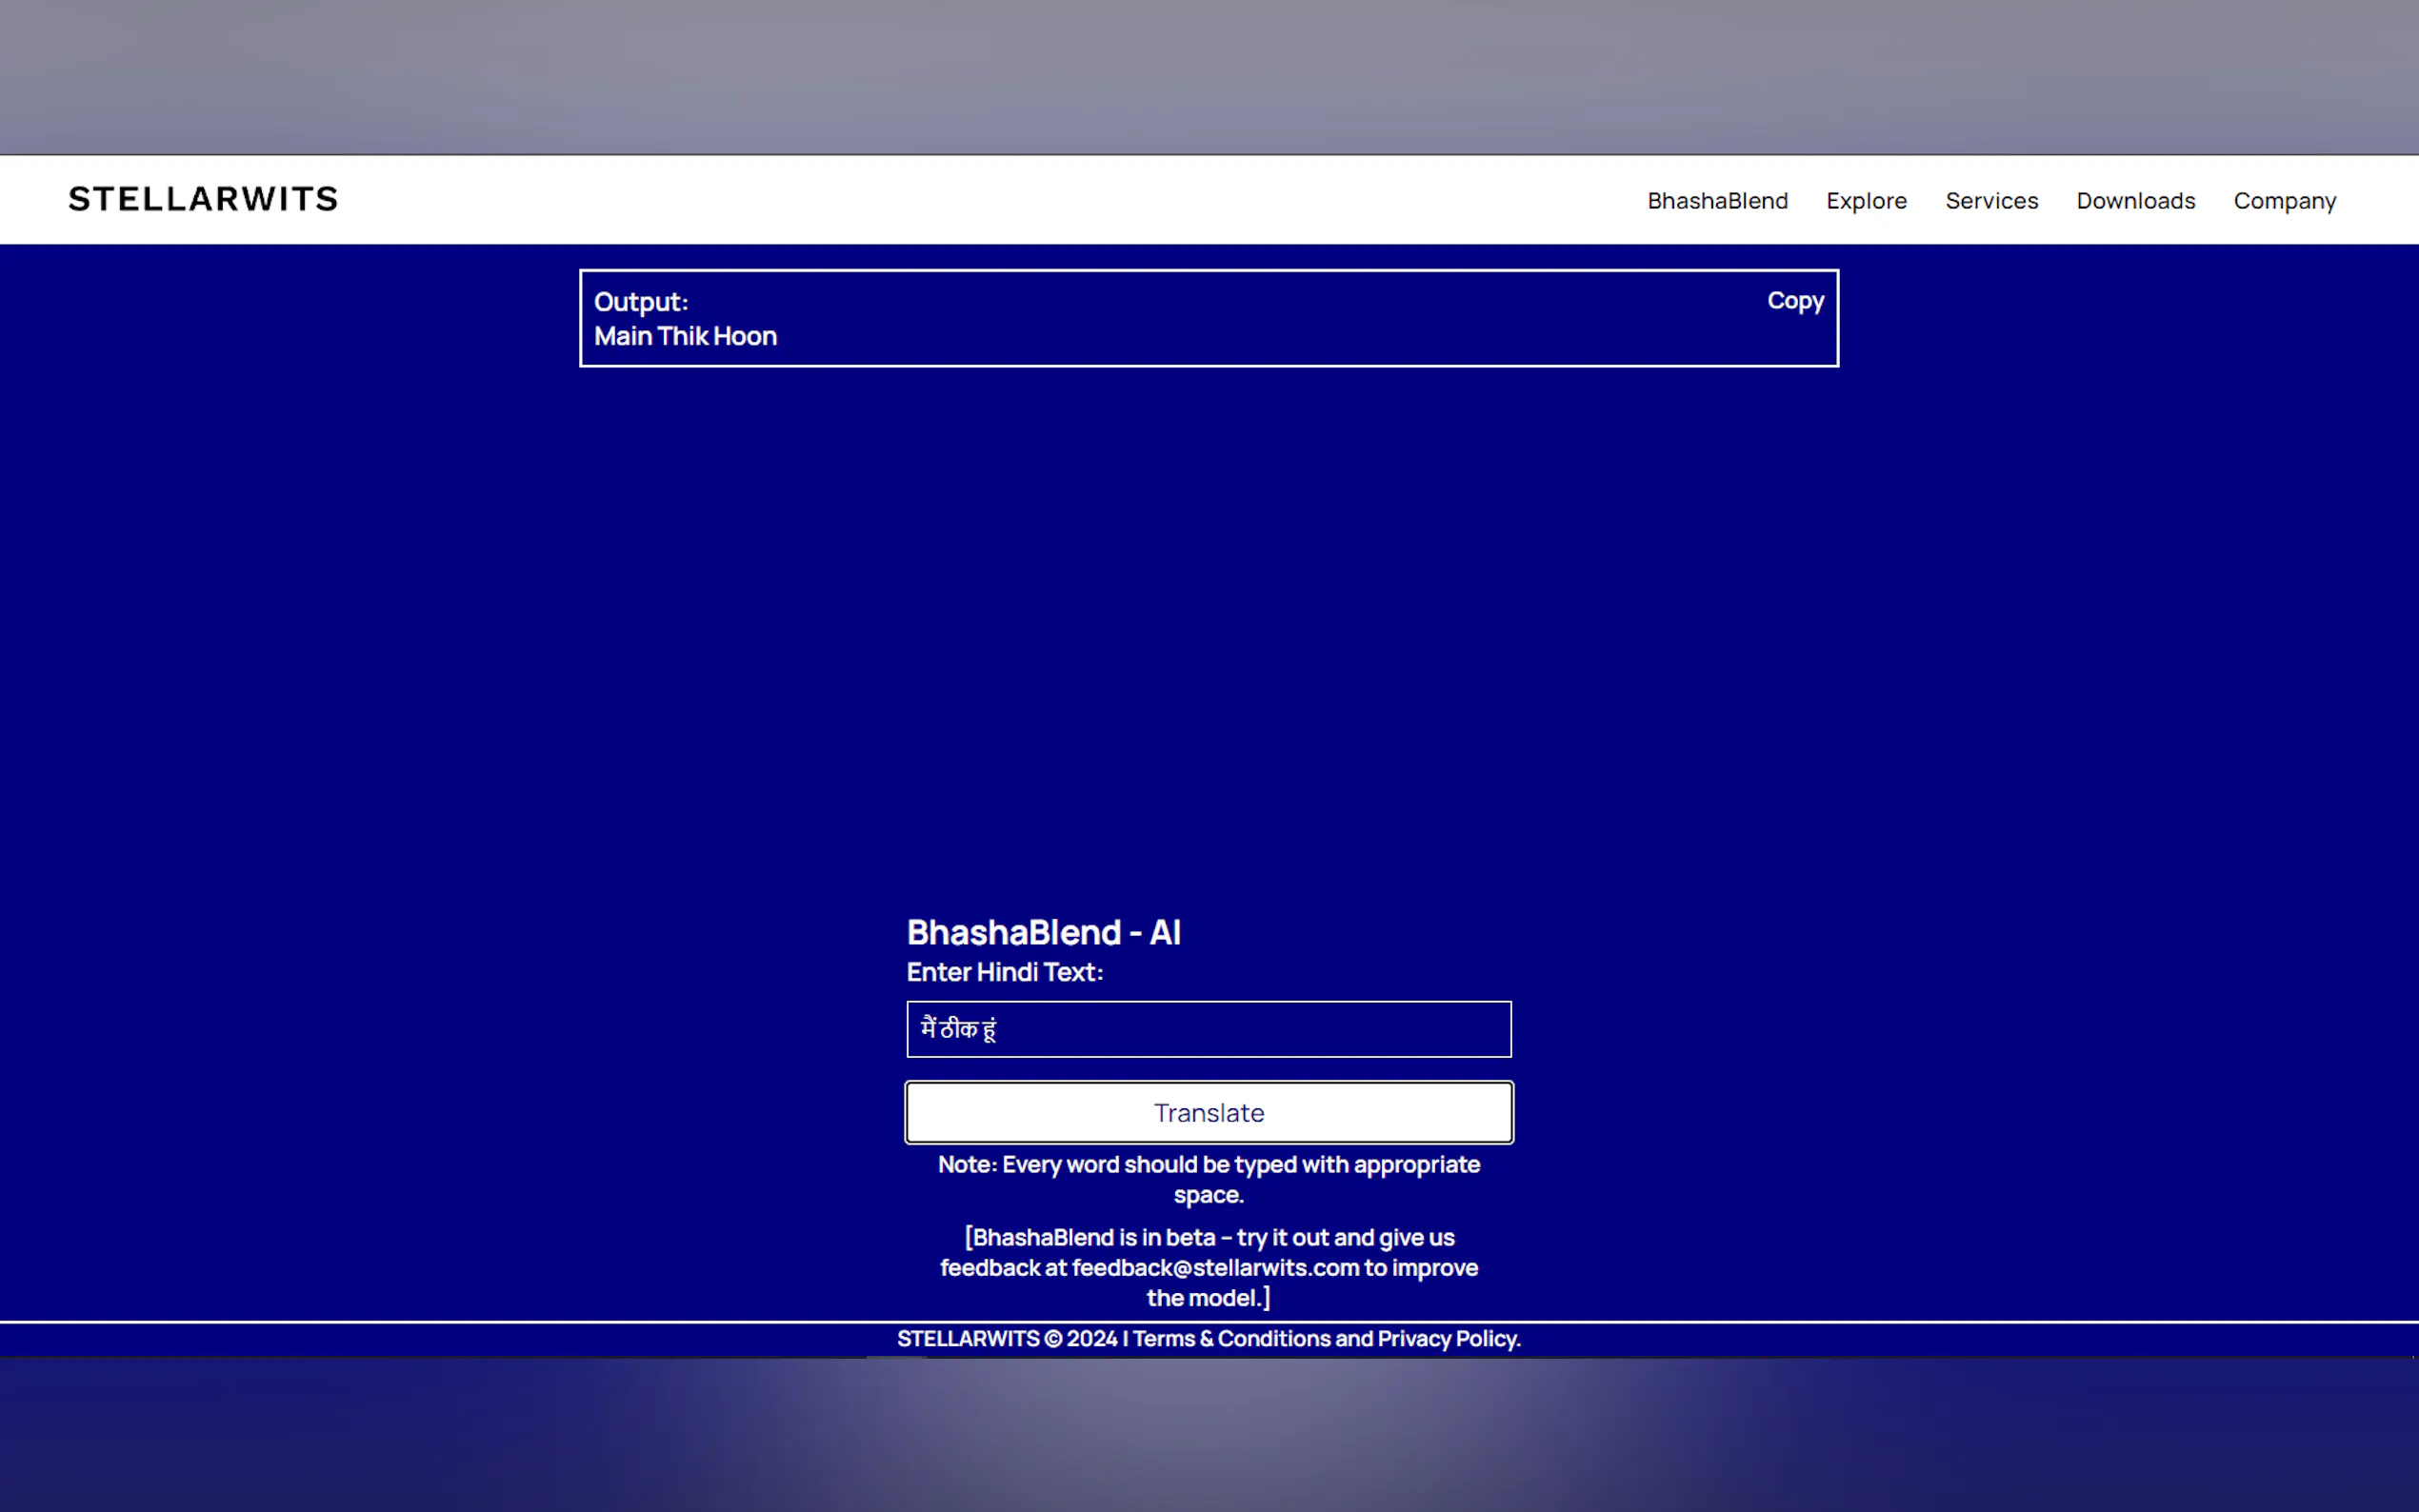The width and height of the screenshot is (2419, 1512).
Task: Click the BhashaBlend beta notice text
Action: click(1208, 1238)
